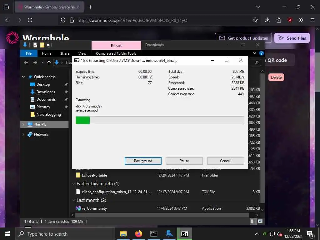Switch to Home ribbon tab

point(47,53)
